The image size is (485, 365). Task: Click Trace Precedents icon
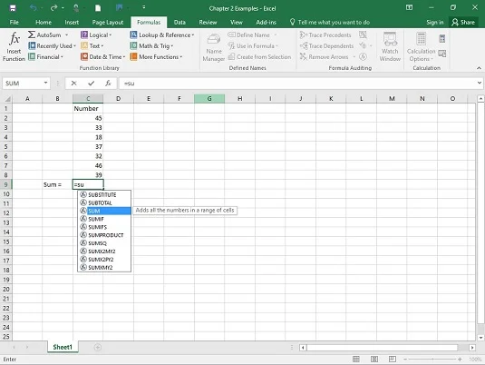coord(303,35)
